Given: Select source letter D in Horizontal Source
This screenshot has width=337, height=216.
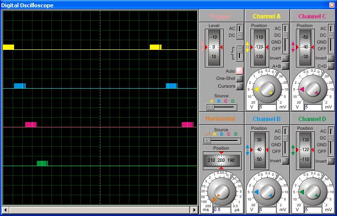Looking at the screenshot, I should click(236, 134).
